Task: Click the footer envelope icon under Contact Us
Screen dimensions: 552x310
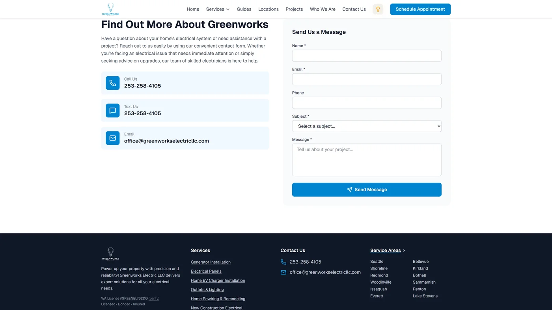Action: tap(283, 272)
